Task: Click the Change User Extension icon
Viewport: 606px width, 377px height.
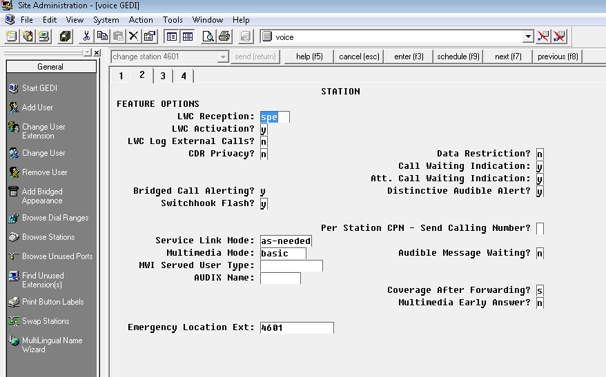Action: pos(14,127)
